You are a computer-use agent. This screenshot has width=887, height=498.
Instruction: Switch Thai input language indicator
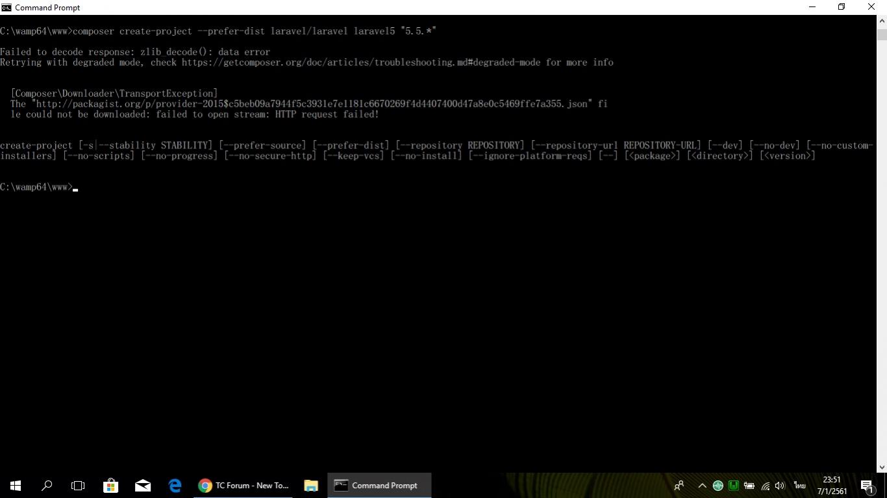tap(799, 485)
